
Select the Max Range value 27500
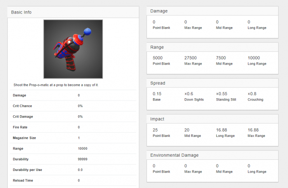(190, 58)
